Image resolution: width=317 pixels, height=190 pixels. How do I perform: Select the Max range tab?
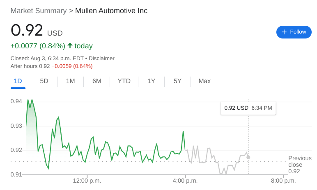point(204,81)
